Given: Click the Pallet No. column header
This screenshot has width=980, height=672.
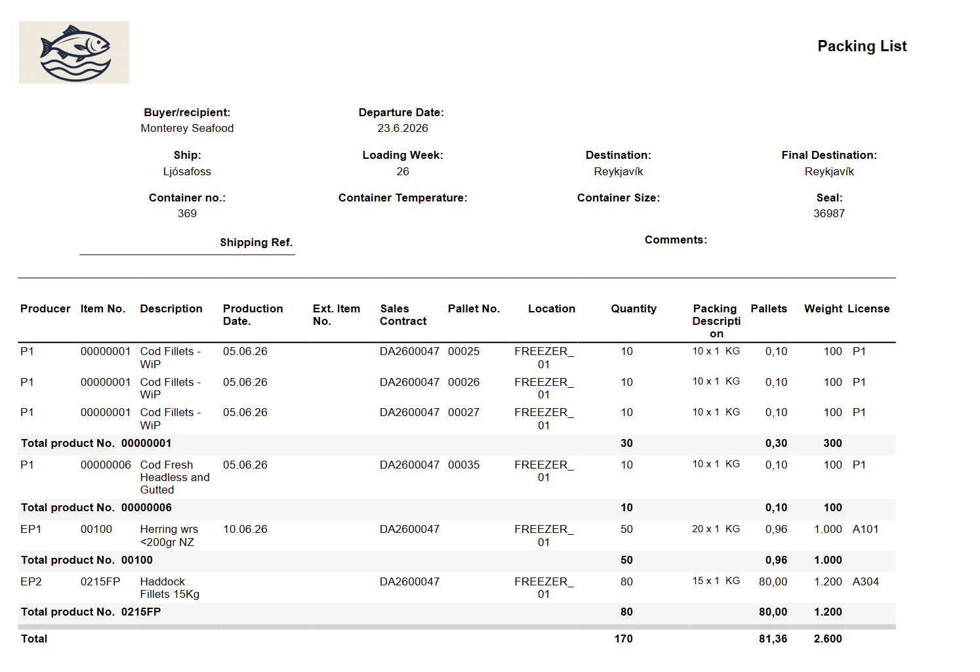Looking at the screenshot, I should click(x=474, y=308).
